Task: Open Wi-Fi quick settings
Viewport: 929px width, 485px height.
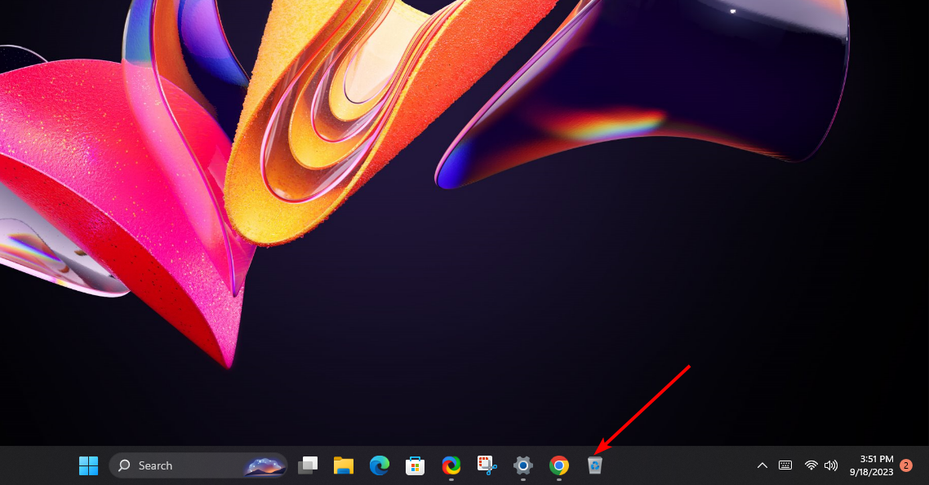Action: pos(811,465)
